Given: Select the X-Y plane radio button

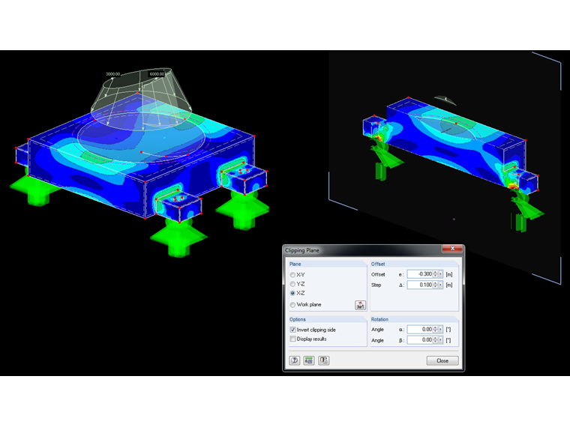Looking at the screenshot, I should (x=292, y=275).
